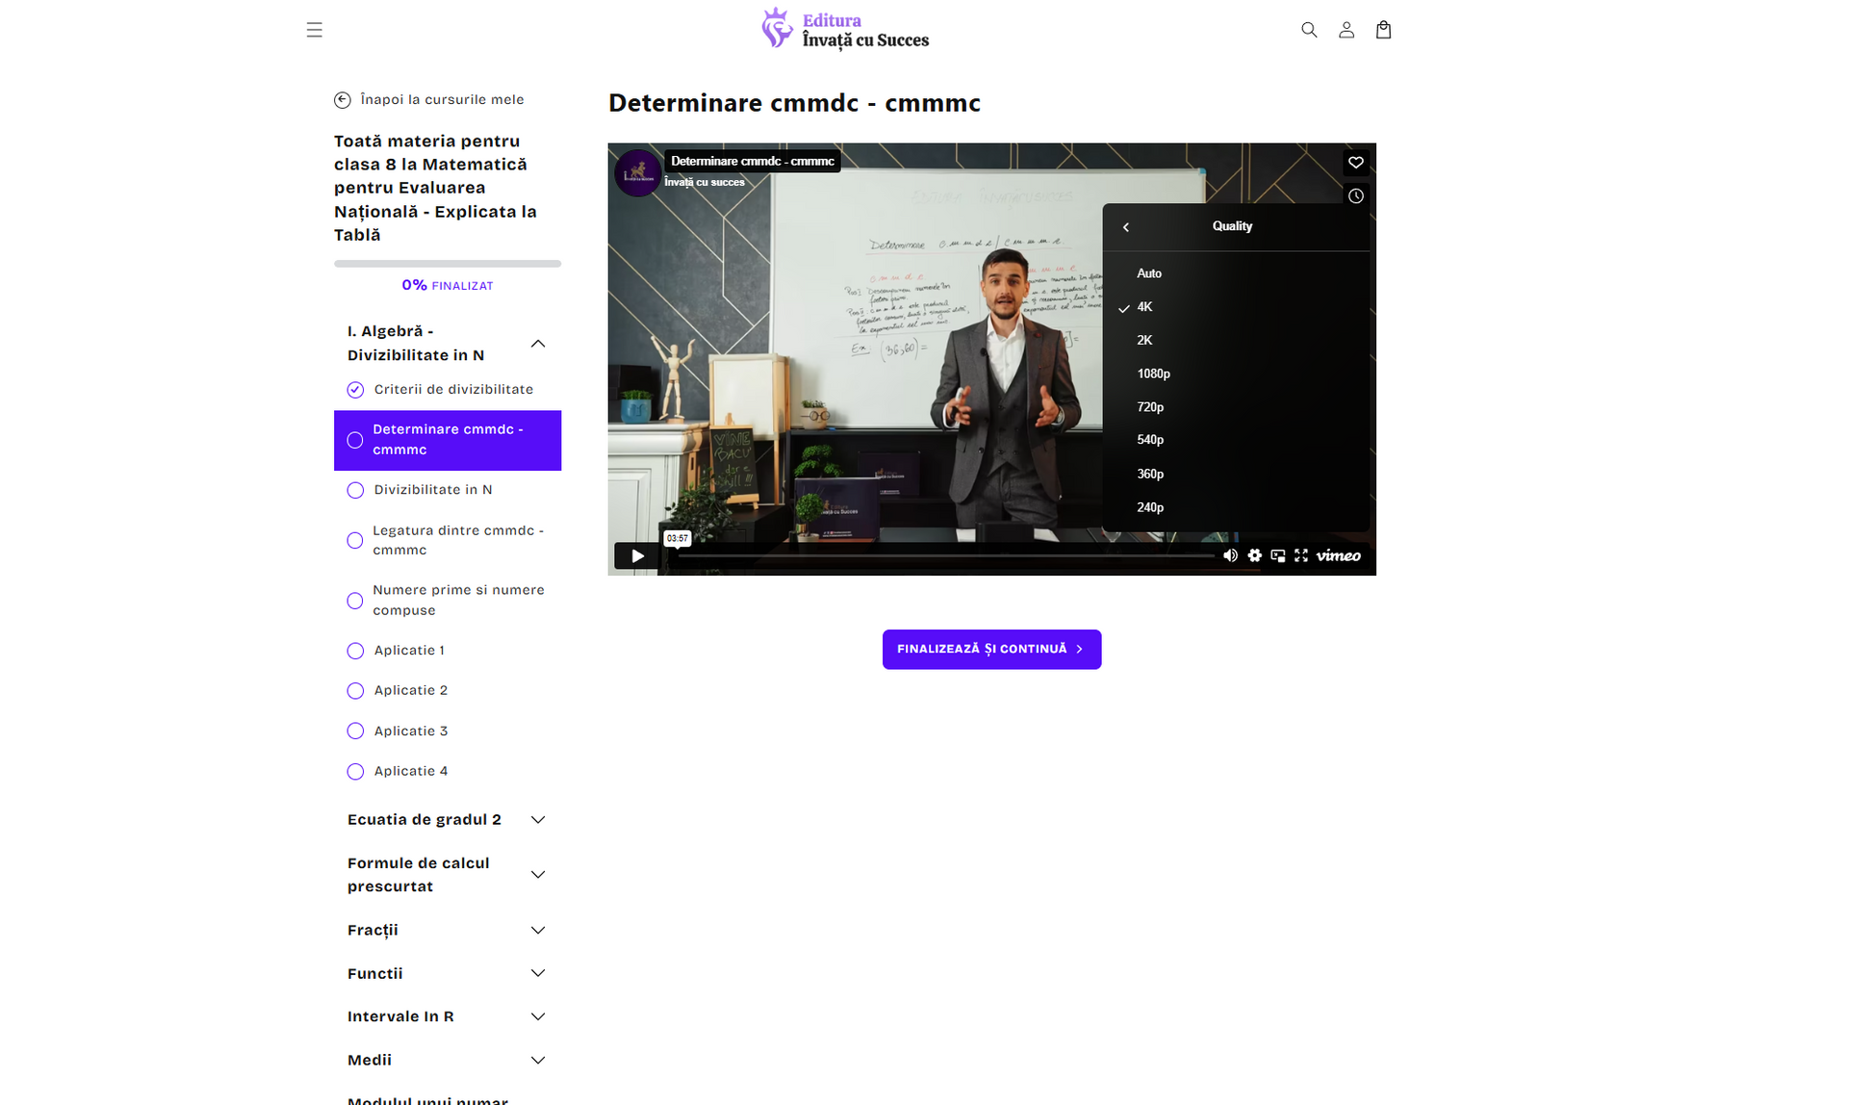Image resolution: width=1873 pixels, height=1105 pixels.
Task: Add video to Watch Later clock icon
Action: pyautogui.click(x=1355, y=196)
